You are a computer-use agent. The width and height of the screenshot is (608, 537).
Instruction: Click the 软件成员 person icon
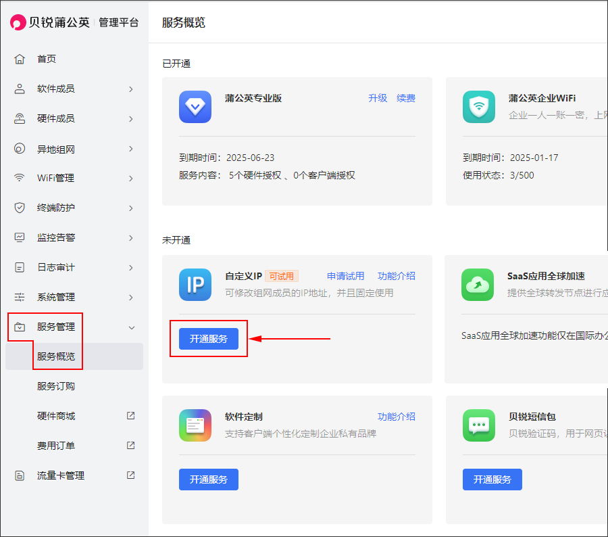coord(20,89)
